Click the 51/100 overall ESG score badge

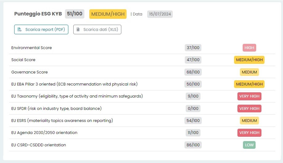tap(75, 14)
